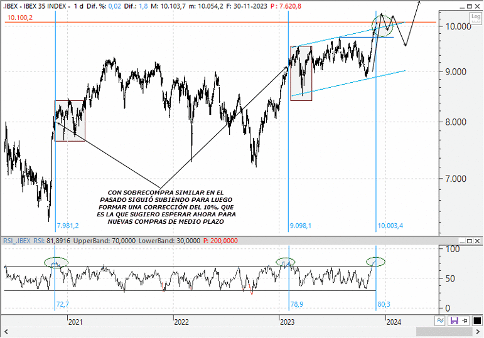
Task: Click the RSI axis value 100
Action: click(453, 249)
